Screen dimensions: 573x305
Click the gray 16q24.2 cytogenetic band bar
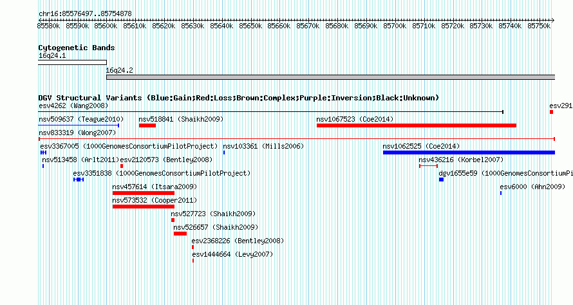(x=331, y=77)
